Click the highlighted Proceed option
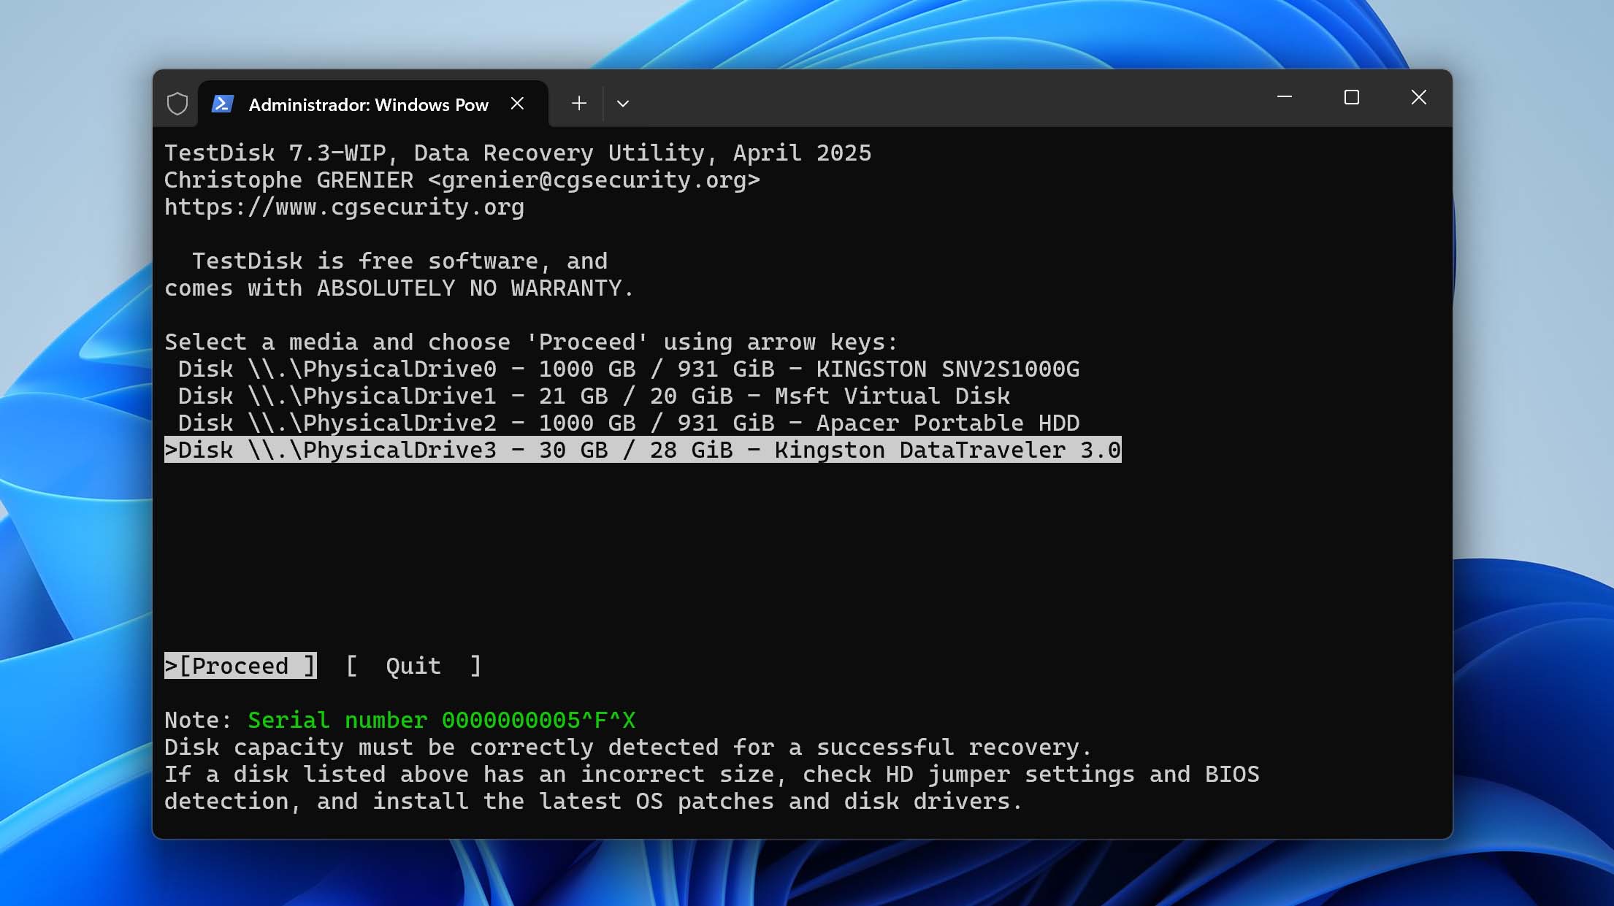Image resolution: width=1614 pixels, height=906 pixels. pos(240,666)
